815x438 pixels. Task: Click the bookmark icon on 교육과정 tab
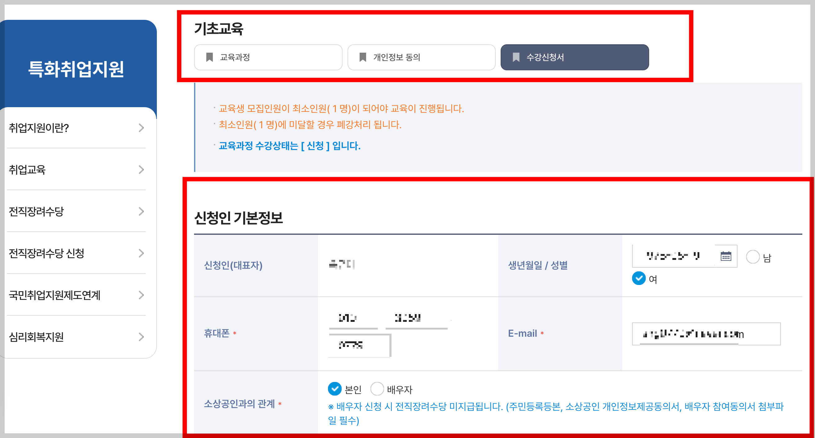(210, 57)
